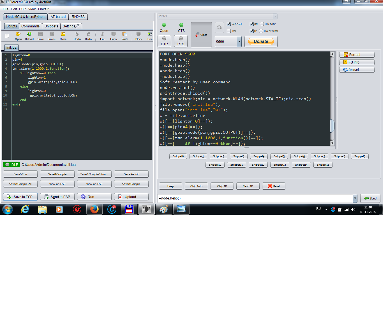Click the Save As toolbar icon
The width and height of the screenshot is (388, 315).
52,36
